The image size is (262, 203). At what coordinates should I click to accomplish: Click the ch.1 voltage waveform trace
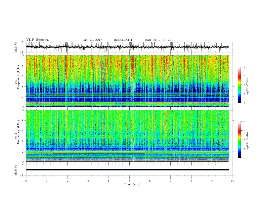[x=128, y=47]
